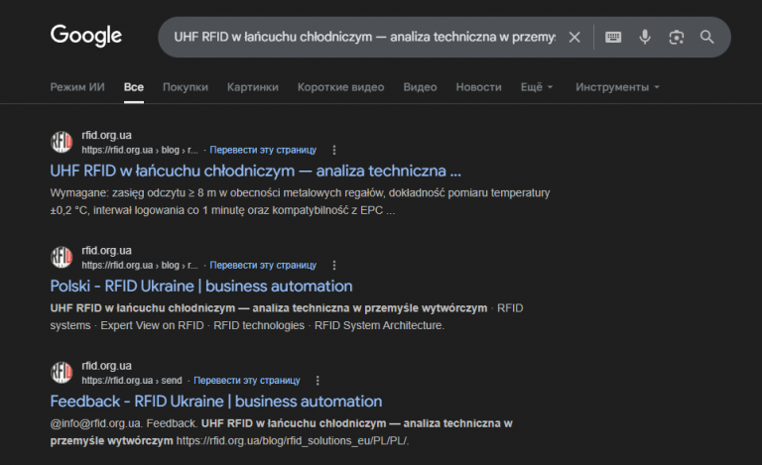Open result 'Feedback - RFID Ukraine | business automation'
The height and width of the screenshot is (465, 762).
(x=216, y=402)
